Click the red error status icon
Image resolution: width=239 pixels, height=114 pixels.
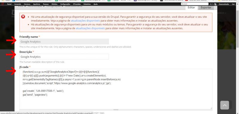(x=23, y=17)
